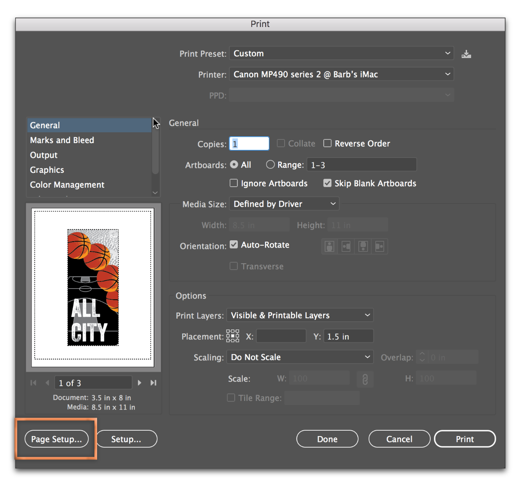Click the placement reference point proxy
The height and width of the screenshot is (486, 521).
point(232,336)
